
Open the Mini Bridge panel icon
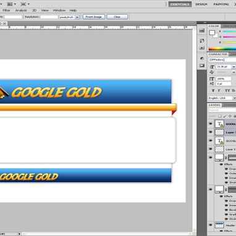tap(202, 30)
